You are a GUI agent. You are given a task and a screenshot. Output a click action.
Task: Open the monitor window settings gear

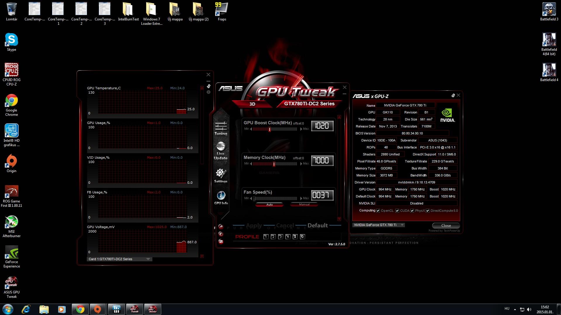click(x=209, y=92)
